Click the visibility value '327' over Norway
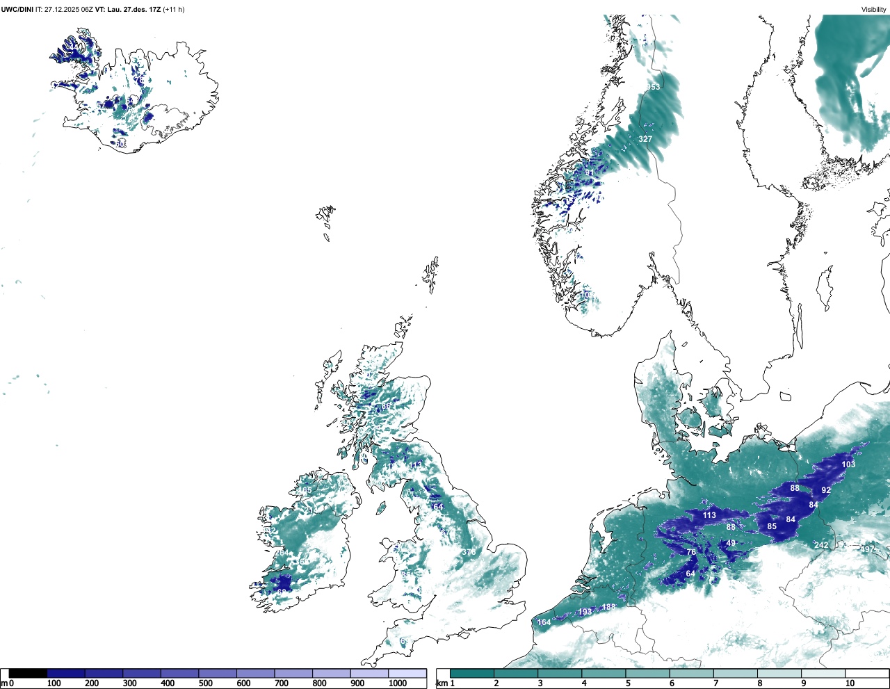890x689 pixels. (x=645, y=139)
